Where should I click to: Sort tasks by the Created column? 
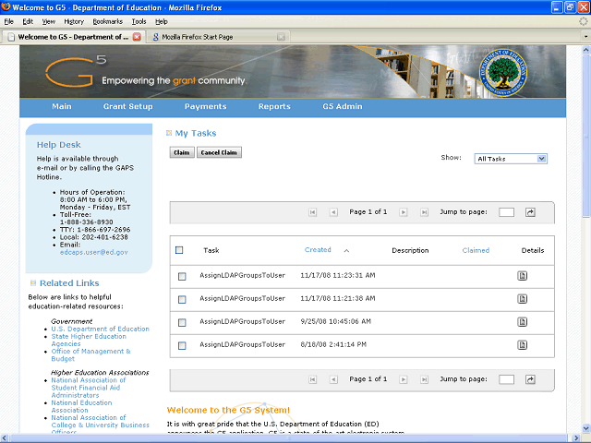click(318, 250)
